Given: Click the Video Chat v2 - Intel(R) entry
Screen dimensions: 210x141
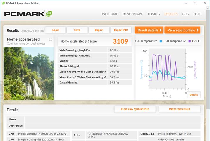Looking at the screenshot, I should (x=171, y=140).
